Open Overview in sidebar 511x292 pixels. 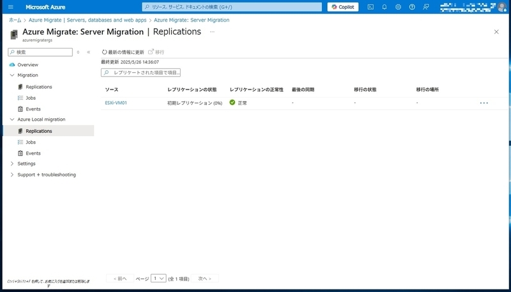pos(27,65)
